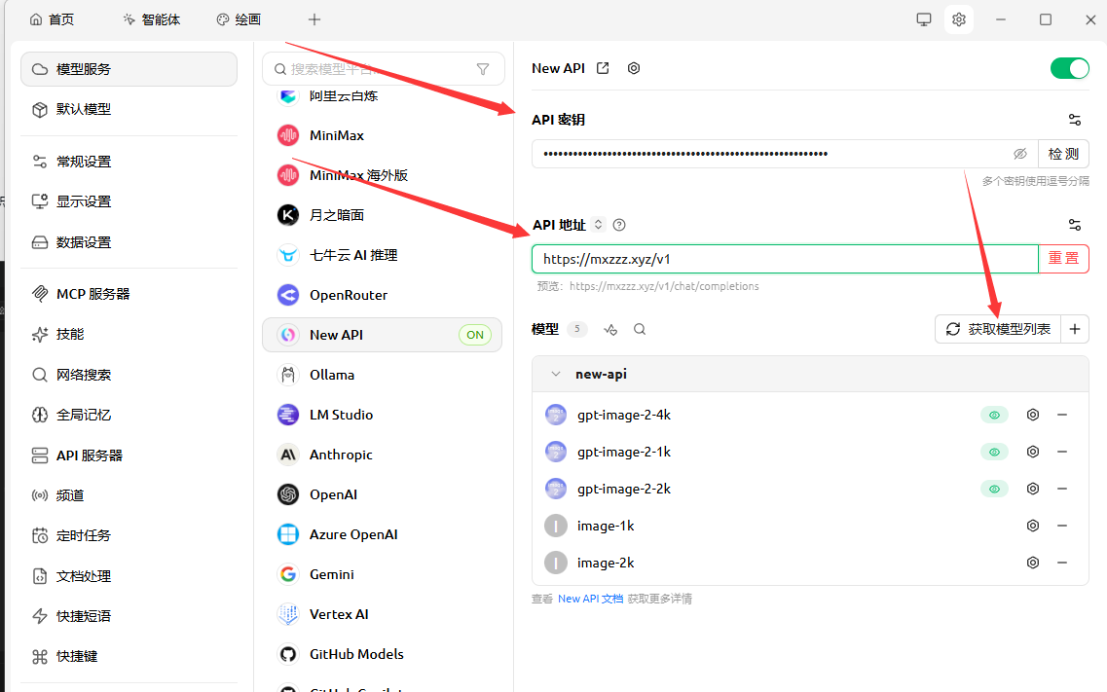1107x692 pixels.
Task: Click the API address input field
Action: [785, 259]
